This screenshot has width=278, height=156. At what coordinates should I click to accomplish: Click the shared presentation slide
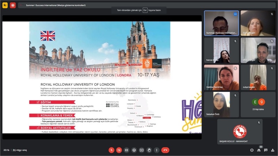(102, 77)
